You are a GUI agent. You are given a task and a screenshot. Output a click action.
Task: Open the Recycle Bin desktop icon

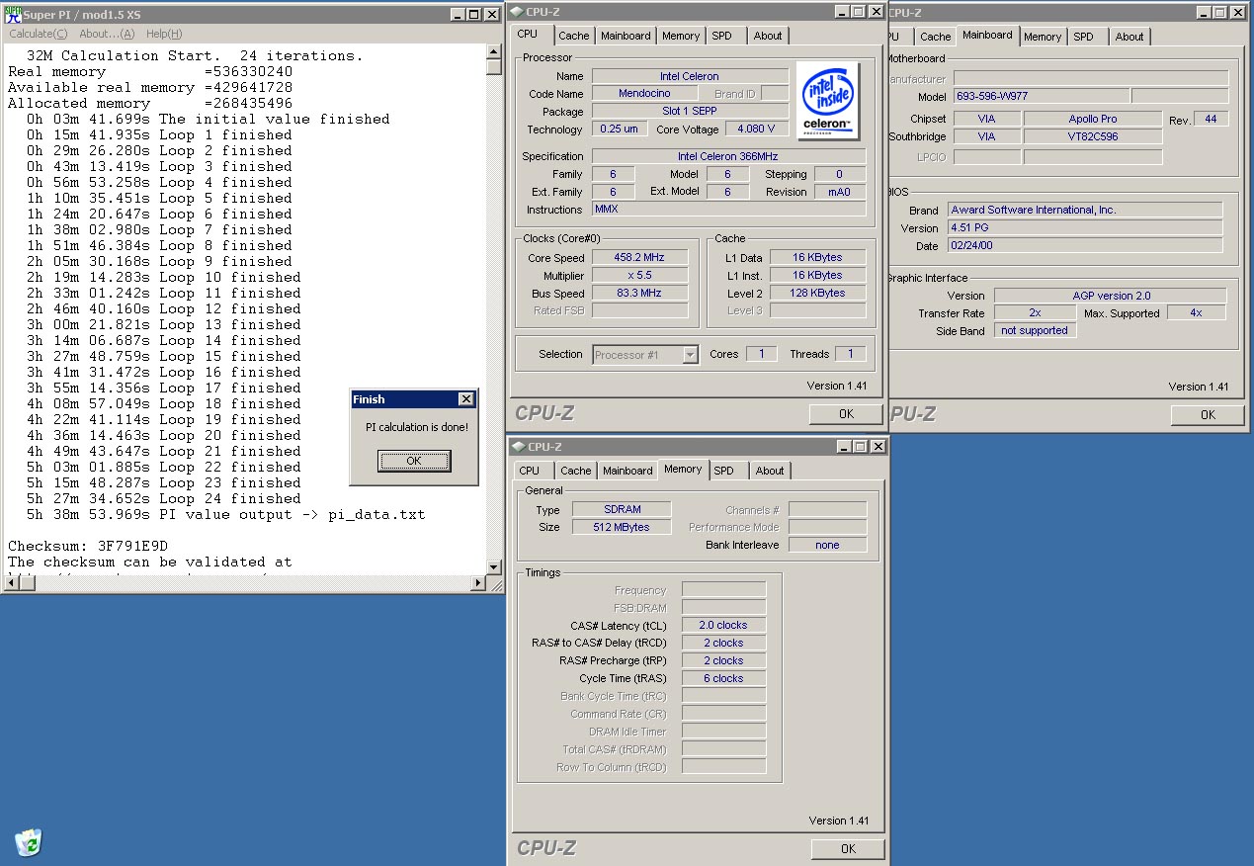click(29, 842)
